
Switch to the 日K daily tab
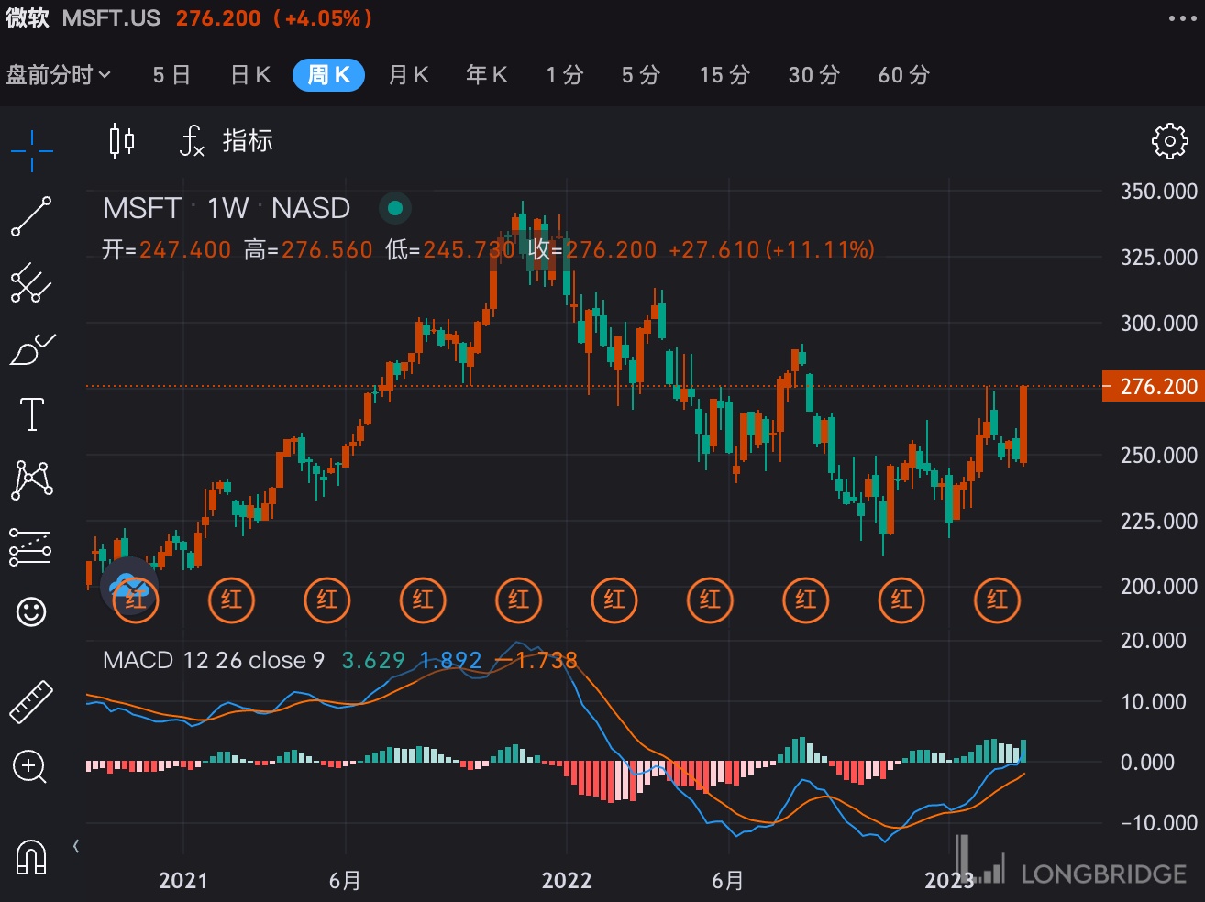tap(250, 75)
